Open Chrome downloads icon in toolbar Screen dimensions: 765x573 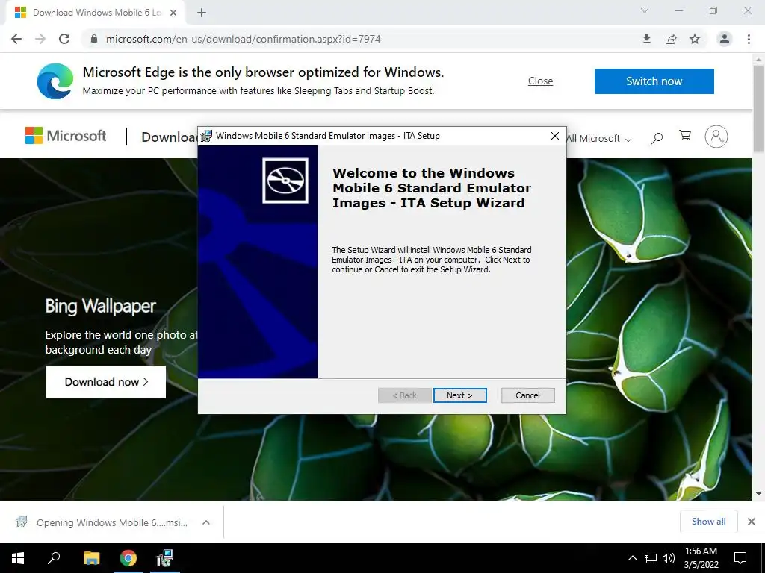647,39
